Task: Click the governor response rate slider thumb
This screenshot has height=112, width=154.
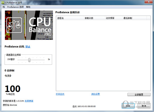Action: (29, 60)
